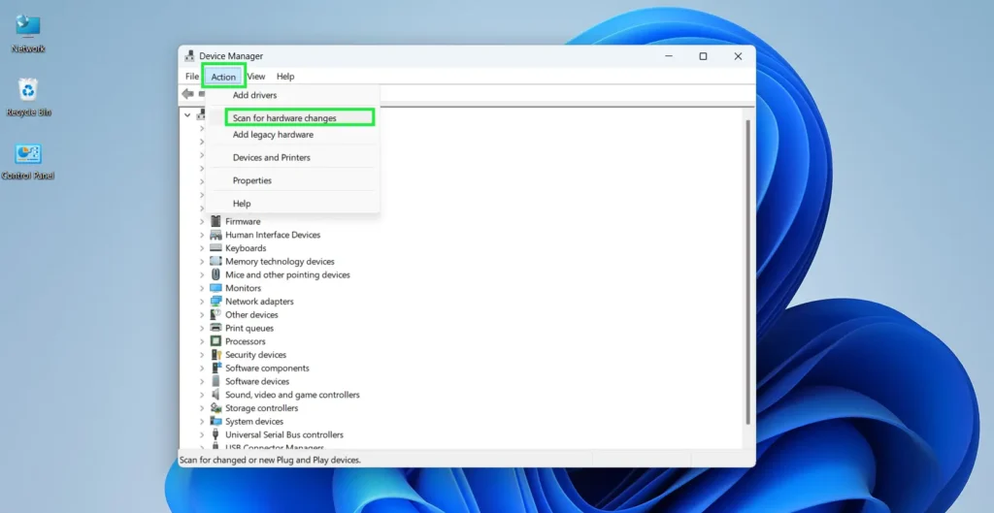Select the Software devices icon
Screen dimensions: 994x513
coord(215,381)
